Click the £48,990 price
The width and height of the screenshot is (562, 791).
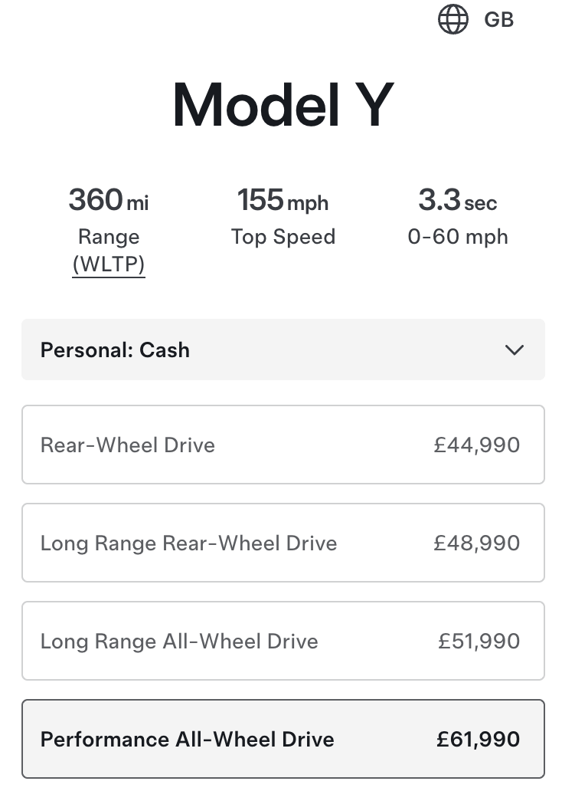[x=476, y=543]
